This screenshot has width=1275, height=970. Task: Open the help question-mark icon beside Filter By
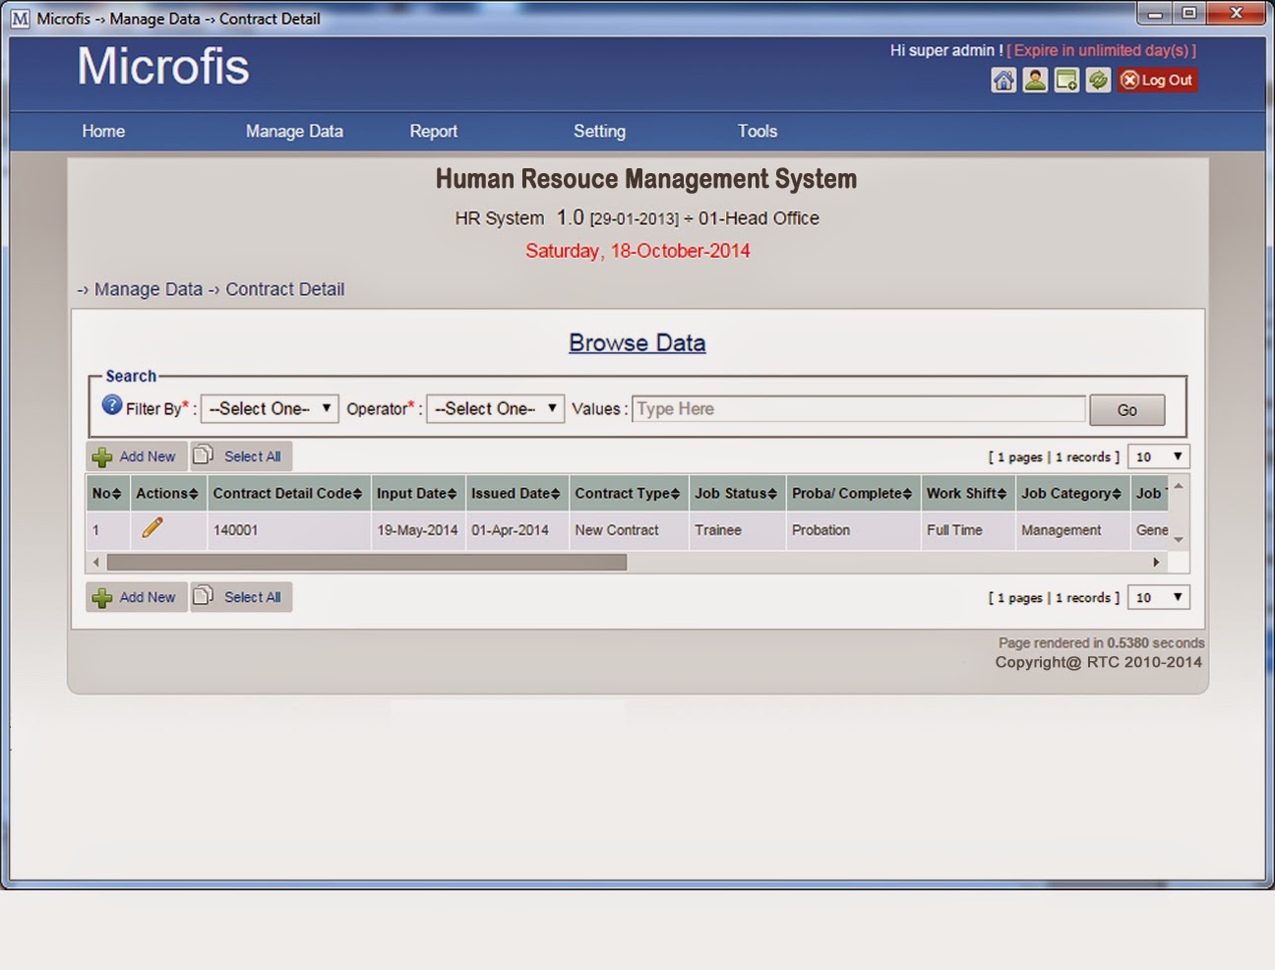[x=111, y=403]
